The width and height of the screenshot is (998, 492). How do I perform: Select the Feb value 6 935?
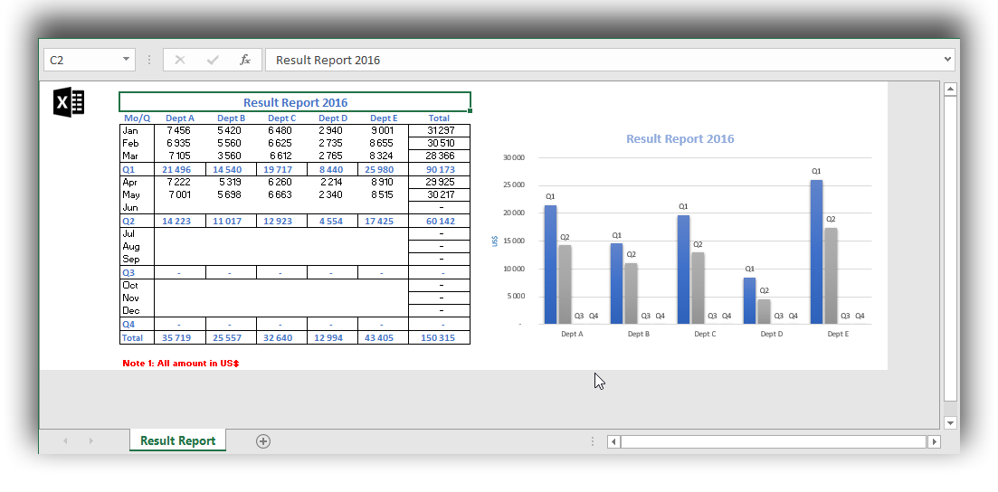(180, 143)
